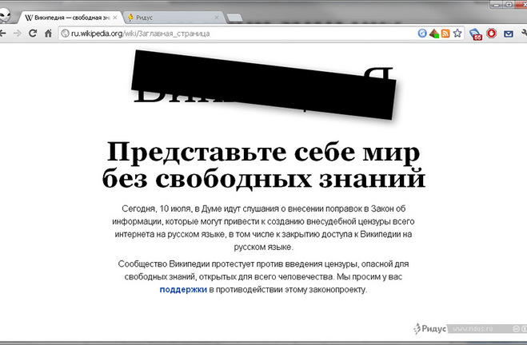
Task: Click the blacked-out Wikipedia logo banner
Action: 264,85
